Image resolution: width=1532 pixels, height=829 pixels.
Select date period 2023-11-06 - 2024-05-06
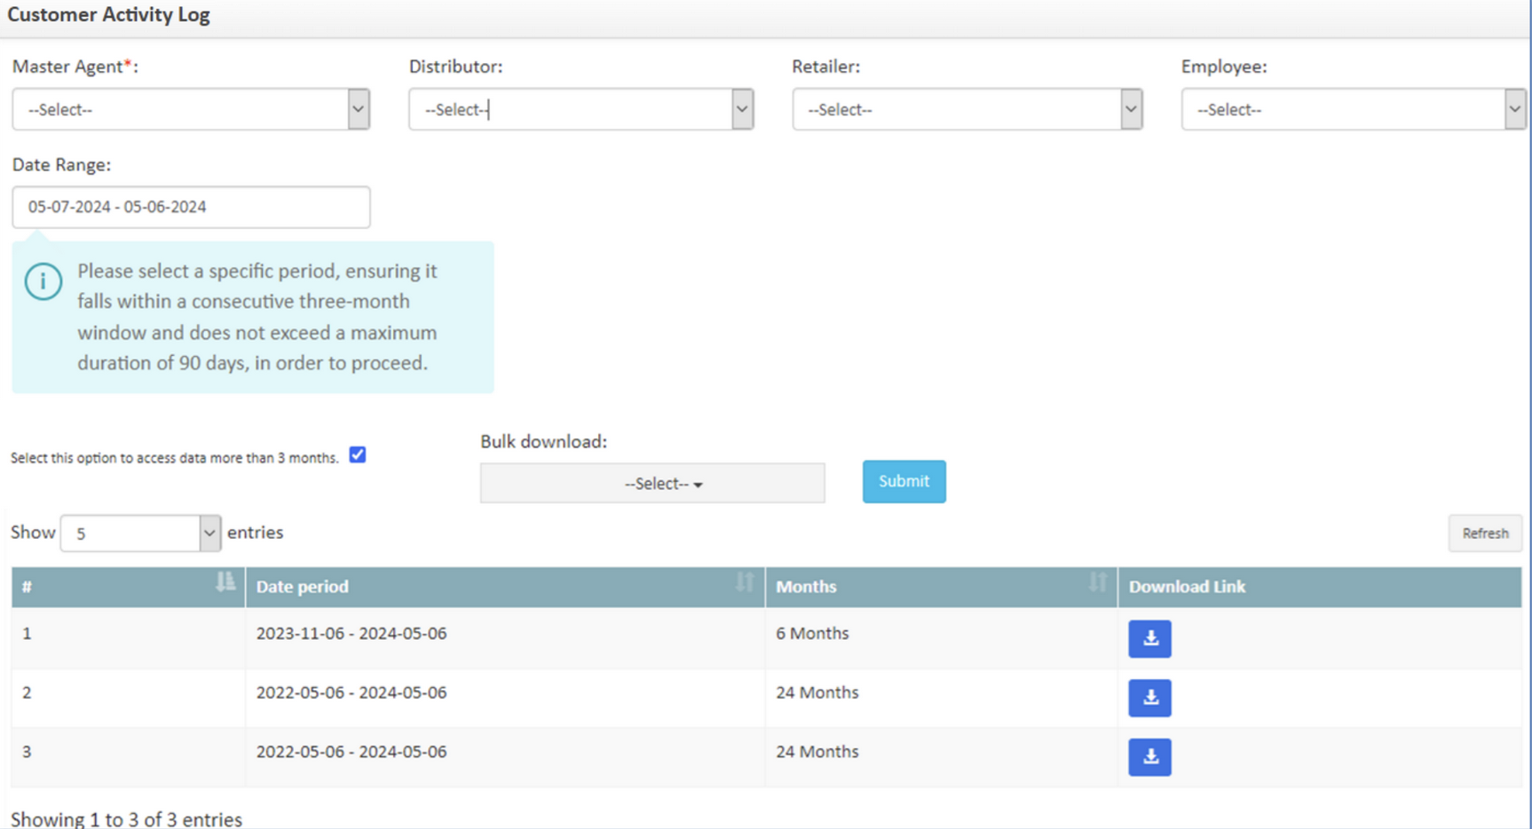[351, 634]
